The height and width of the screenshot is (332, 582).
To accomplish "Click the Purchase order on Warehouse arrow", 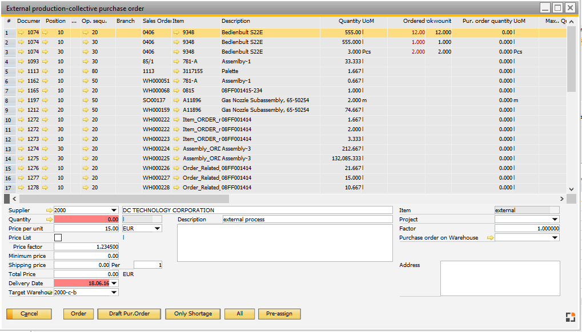I will point(489,238).
